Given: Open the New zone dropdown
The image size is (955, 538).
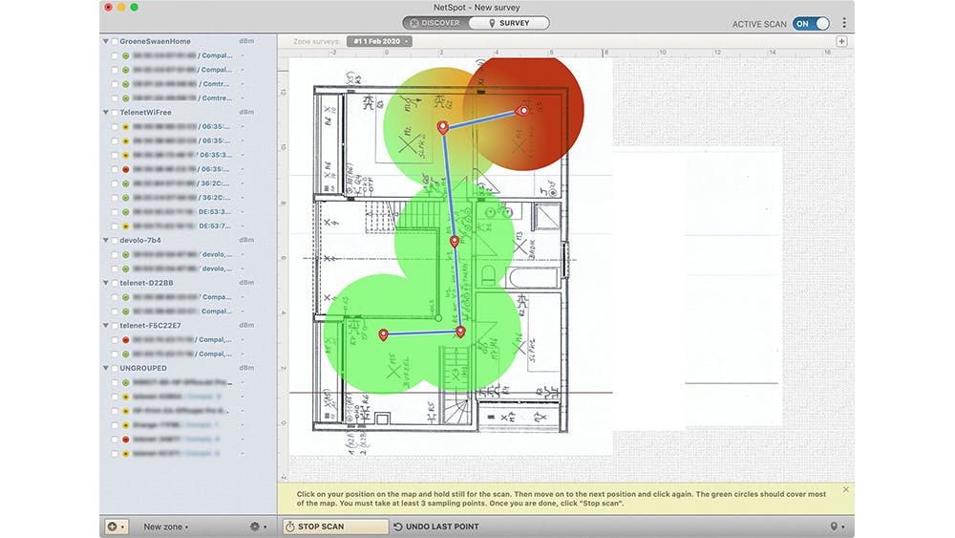Looking at the screenshot, I should click(x=165, y=527).
